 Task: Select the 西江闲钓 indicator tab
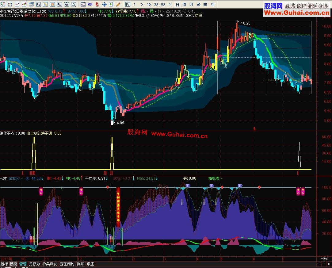pos(67,264)
